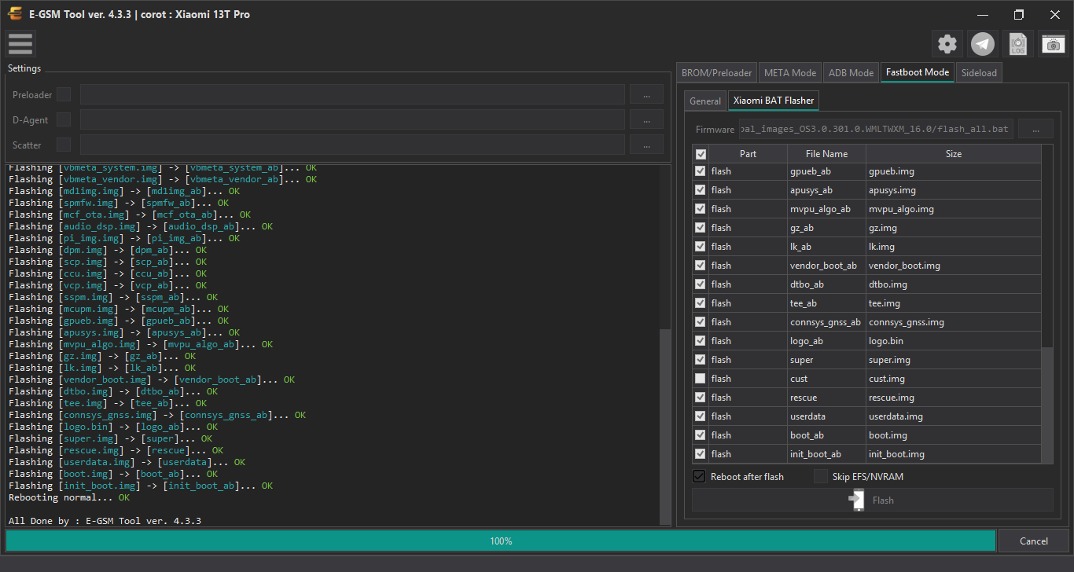Enable Skip EFS/NVRAM option
The image size is (1074, 572).
coord(821,476)
